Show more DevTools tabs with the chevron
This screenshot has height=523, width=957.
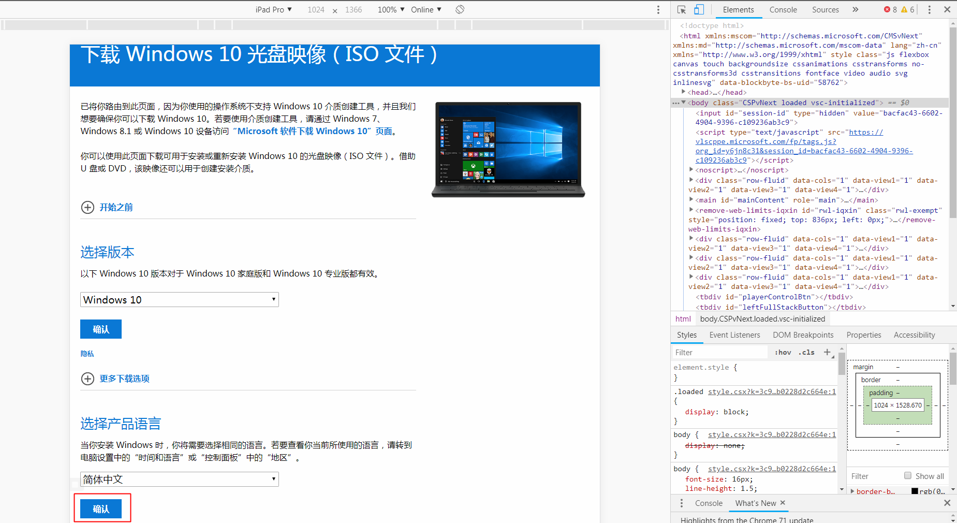tap(855, 9)
